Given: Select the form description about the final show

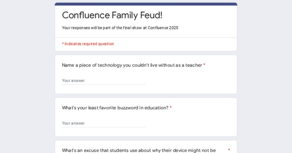Looking at the screenshot, I should pyautogui.click(x=120, y=28).
